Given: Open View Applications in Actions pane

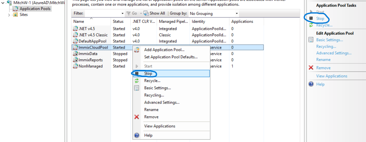Looking at the screenshot, I should coord(332,76).
